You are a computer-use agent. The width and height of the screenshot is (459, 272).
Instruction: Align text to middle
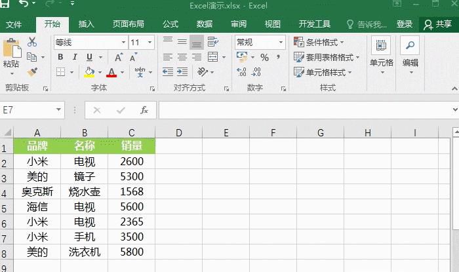tap(182, 42)
